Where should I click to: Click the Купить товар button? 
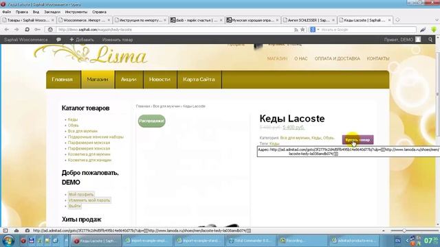pos(357,140)
